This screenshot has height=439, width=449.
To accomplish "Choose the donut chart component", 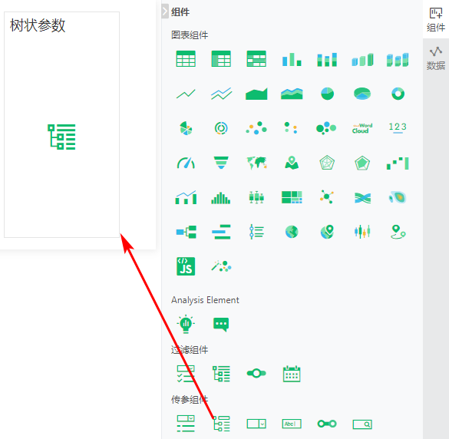I will coord(398,94).
